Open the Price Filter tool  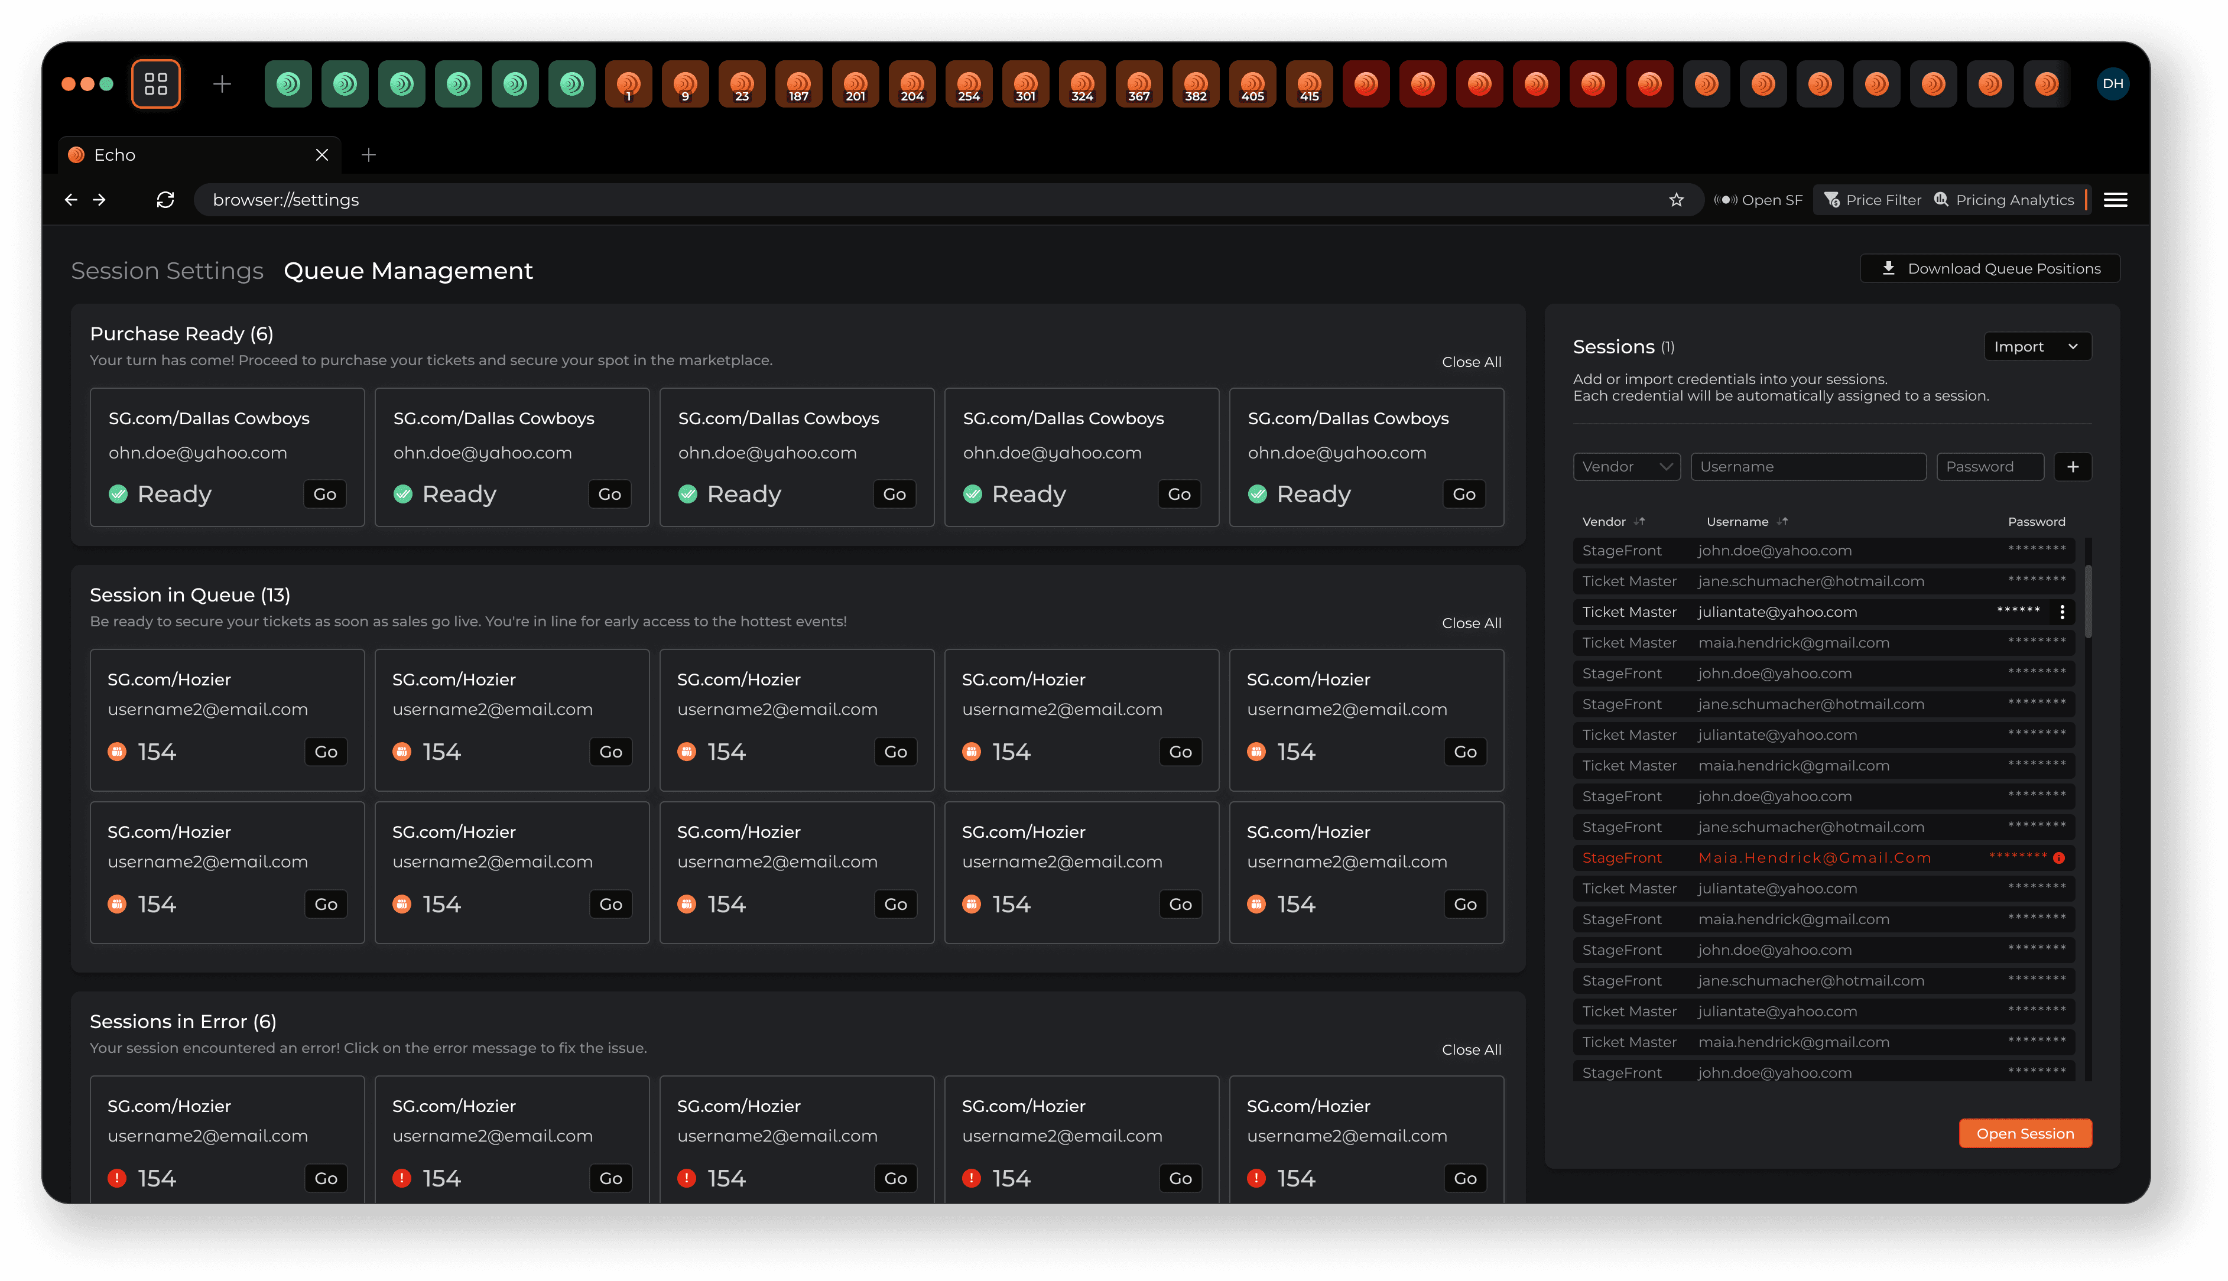[1872, 200]
